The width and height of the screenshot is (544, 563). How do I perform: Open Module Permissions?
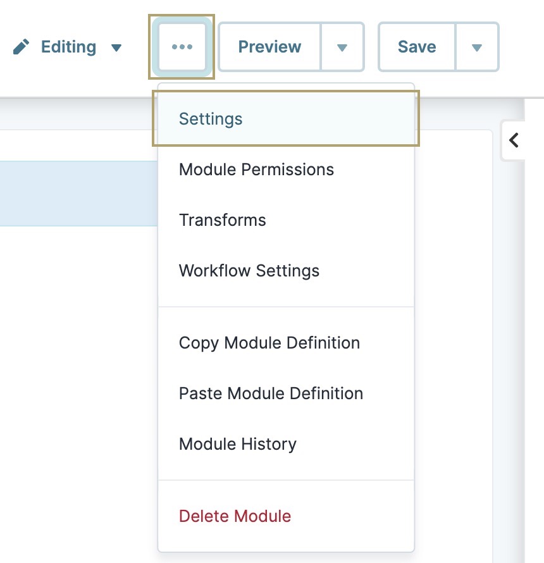tap(286, 170)
